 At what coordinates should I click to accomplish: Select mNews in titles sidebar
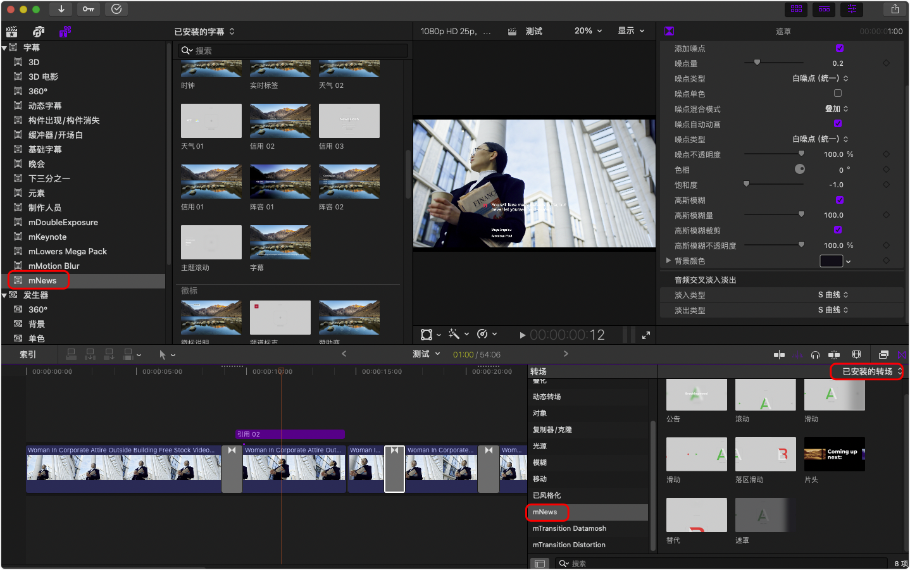pyautogui.click(x=42, y=280)
